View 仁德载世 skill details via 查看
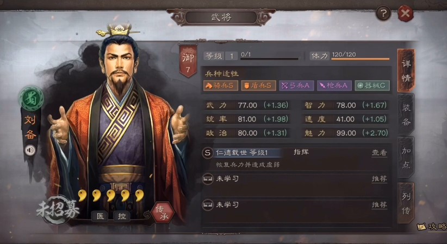Image resolution: width=447 pixels, height=244 pixels. point(379,153)
